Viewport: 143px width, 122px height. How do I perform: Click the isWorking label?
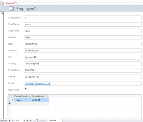pyautogui.click(x=14, y=90)
